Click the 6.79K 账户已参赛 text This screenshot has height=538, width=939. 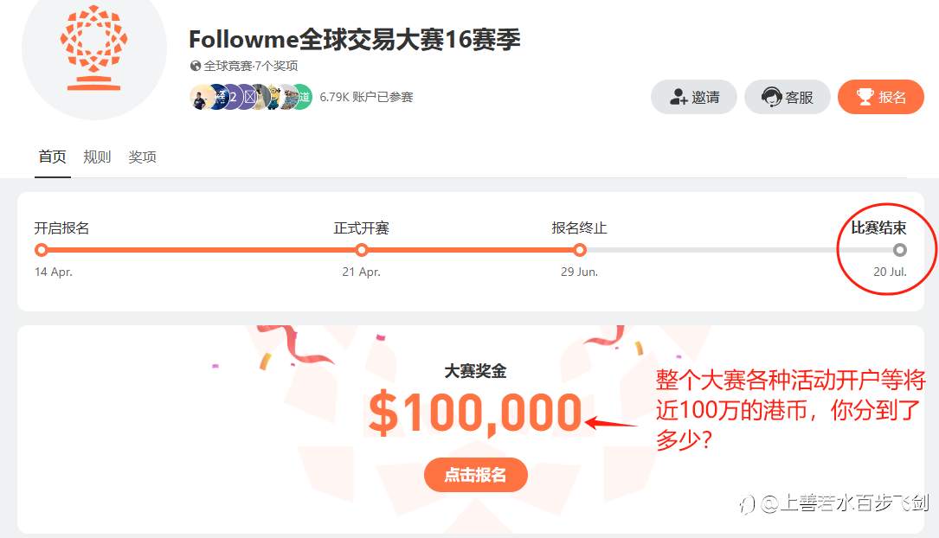pyautogui.click(x=366, y=97)
